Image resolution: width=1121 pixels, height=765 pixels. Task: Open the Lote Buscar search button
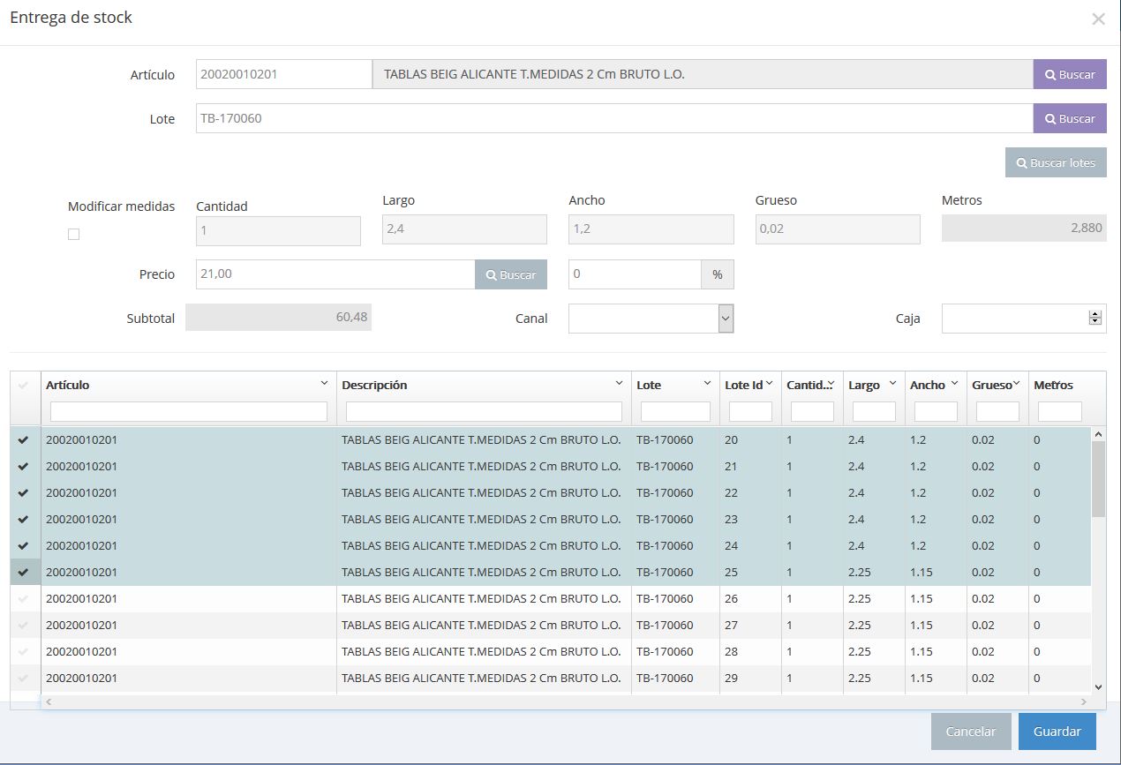pyautogui.click(x=1070, y=118)
